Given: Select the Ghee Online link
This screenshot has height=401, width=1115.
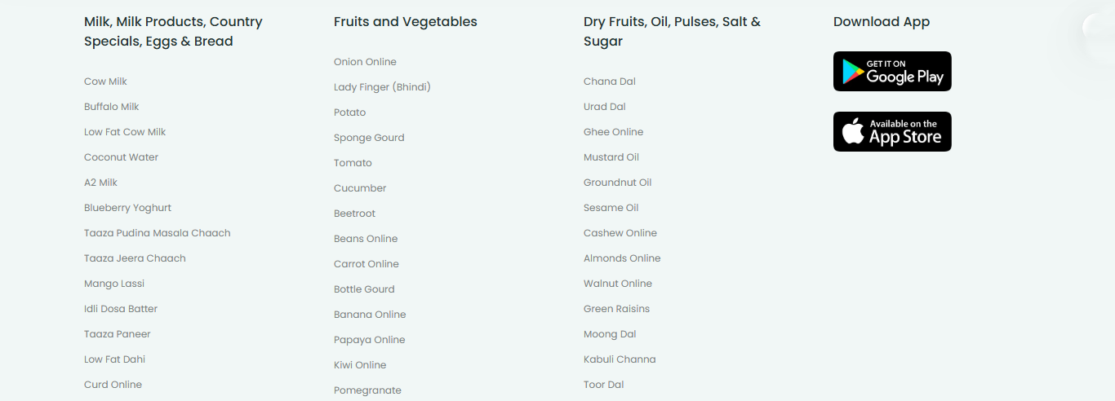Looking at the screenshot, I should tap(613, 132).
